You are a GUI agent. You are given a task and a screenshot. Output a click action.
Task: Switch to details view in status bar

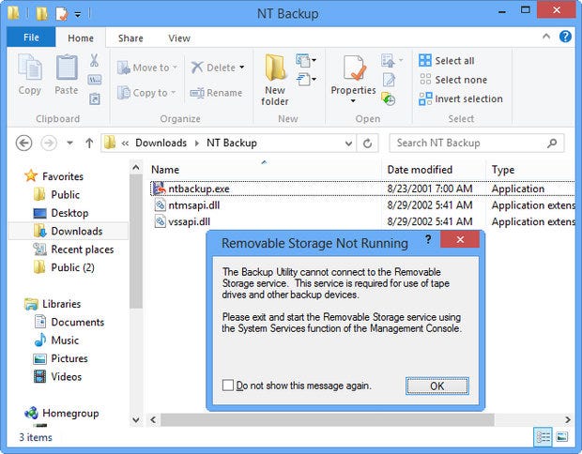543,437
